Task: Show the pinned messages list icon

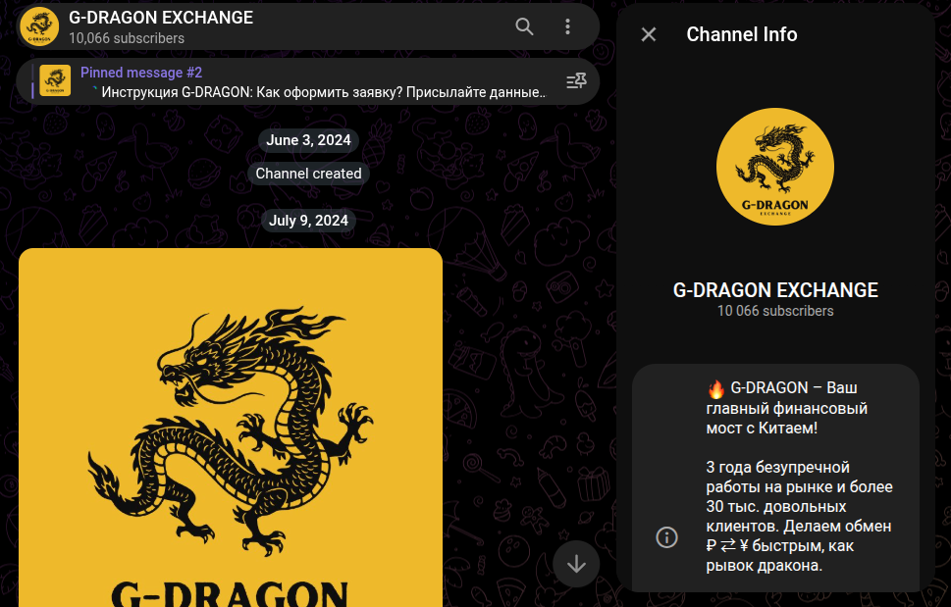Action: [x=576, y=81]
